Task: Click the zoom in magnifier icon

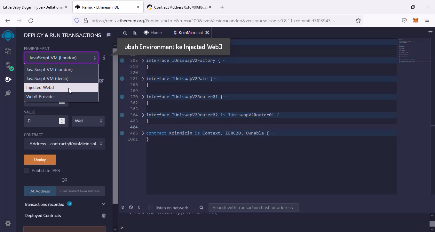Action: 135,33
